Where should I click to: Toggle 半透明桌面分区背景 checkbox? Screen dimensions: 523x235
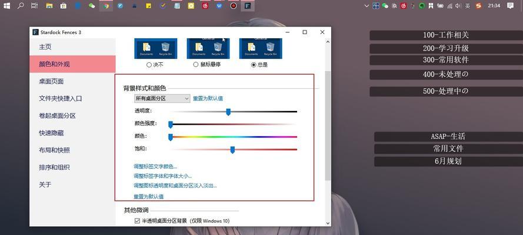[137, 221]
